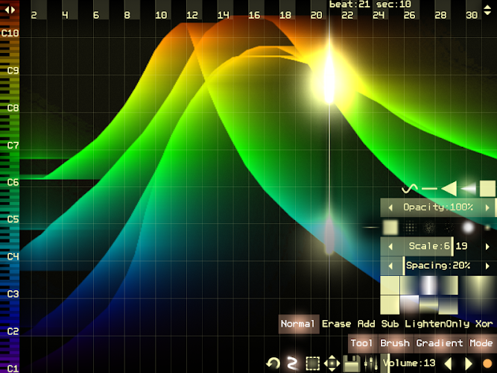
Task: Click the play backward triangle
Action: pyautogui.click(x=448, y=363)
